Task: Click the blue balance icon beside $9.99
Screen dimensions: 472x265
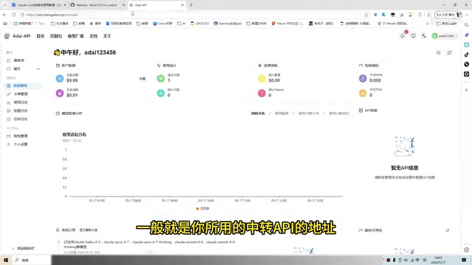Action: pos(60,79)
